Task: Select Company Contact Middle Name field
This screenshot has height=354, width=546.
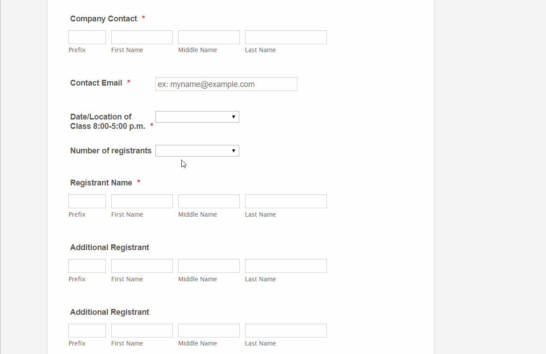Action: tap(208, 37)
